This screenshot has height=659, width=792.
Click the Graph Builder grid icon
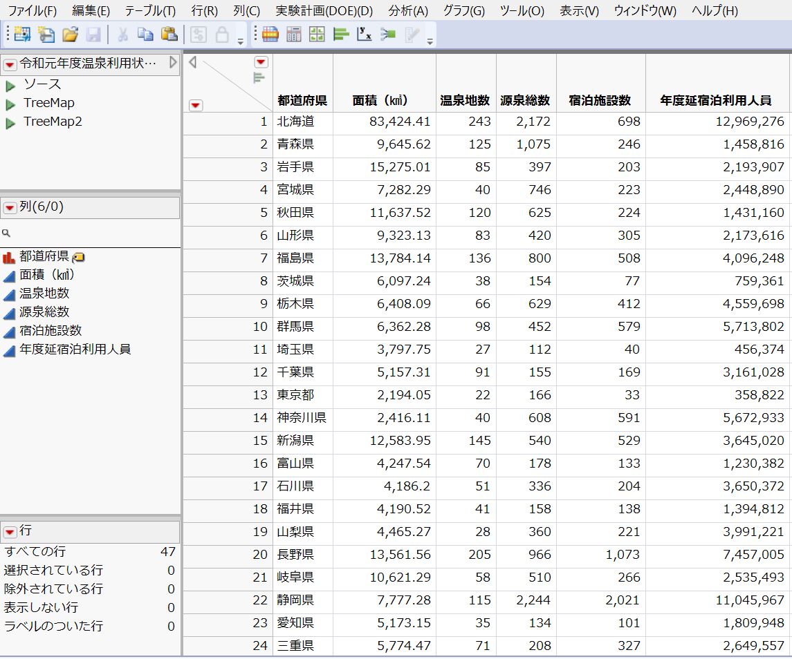(317, 35)
